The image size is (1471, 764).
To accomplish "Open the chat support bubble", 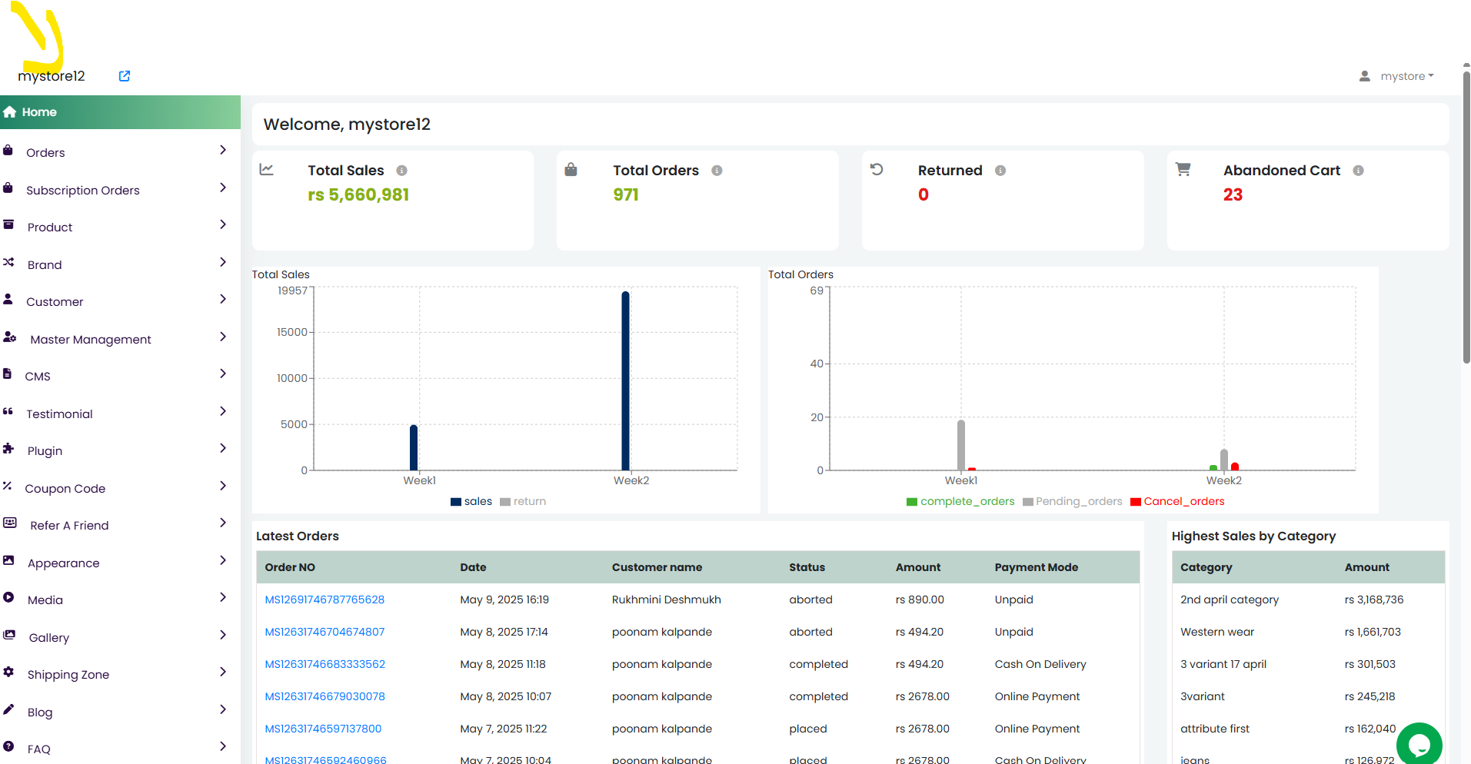I will 1419,744.
